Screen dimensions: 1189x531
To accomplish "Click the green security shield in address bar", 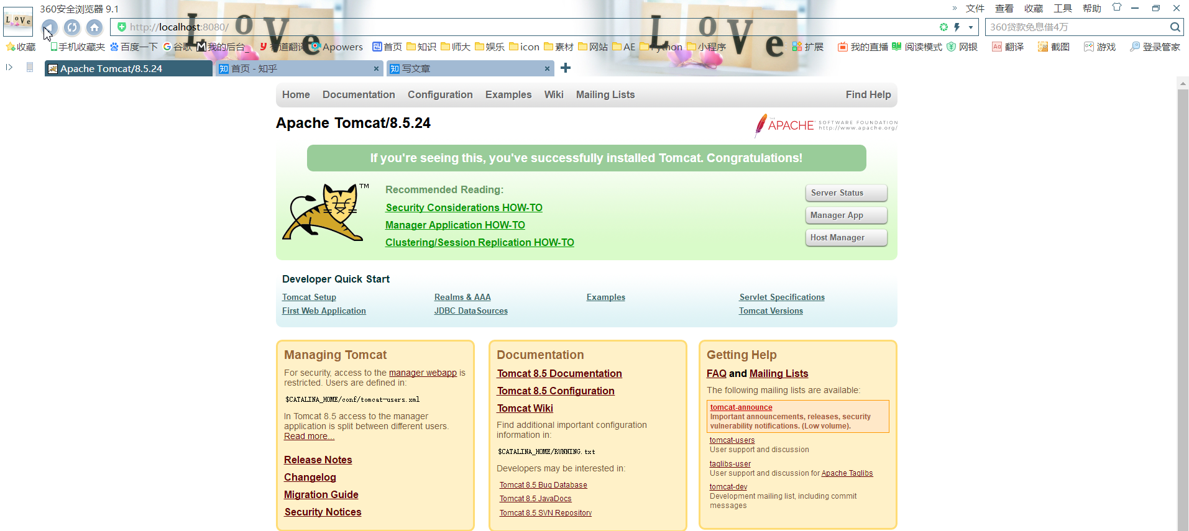I will [122, 27].
